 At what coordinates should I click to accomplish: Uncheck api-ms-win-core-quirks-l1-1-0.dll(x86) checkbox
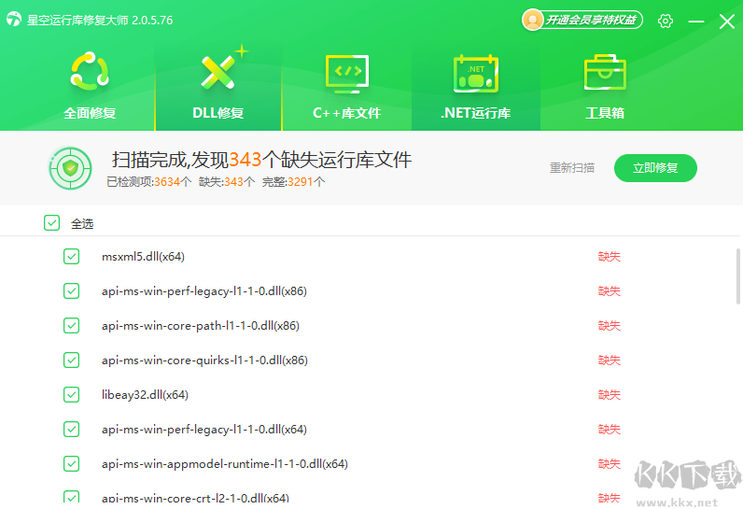click(72, 361)
